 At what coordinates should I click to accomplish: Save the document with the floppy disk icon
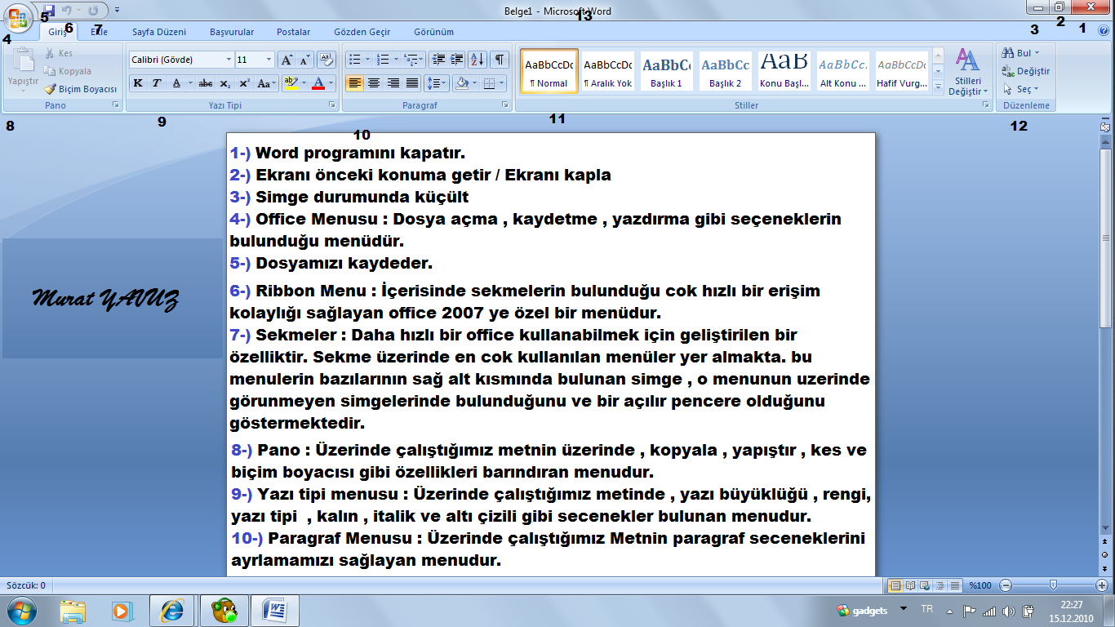[x=49, y=11]
